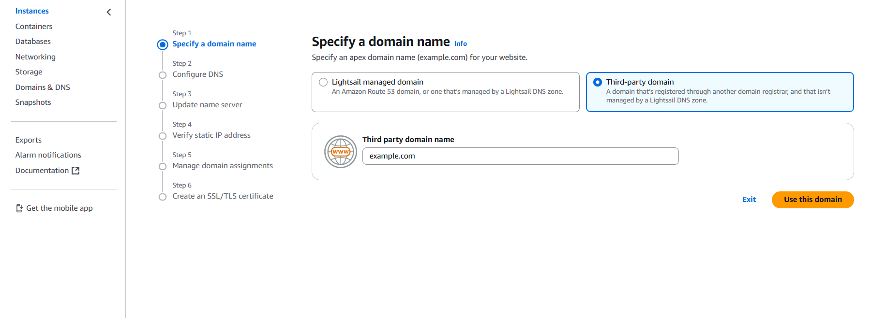Open Alarm notifications in the sidebar
This screenshot has width=887, height=318.
coord(48,155)
